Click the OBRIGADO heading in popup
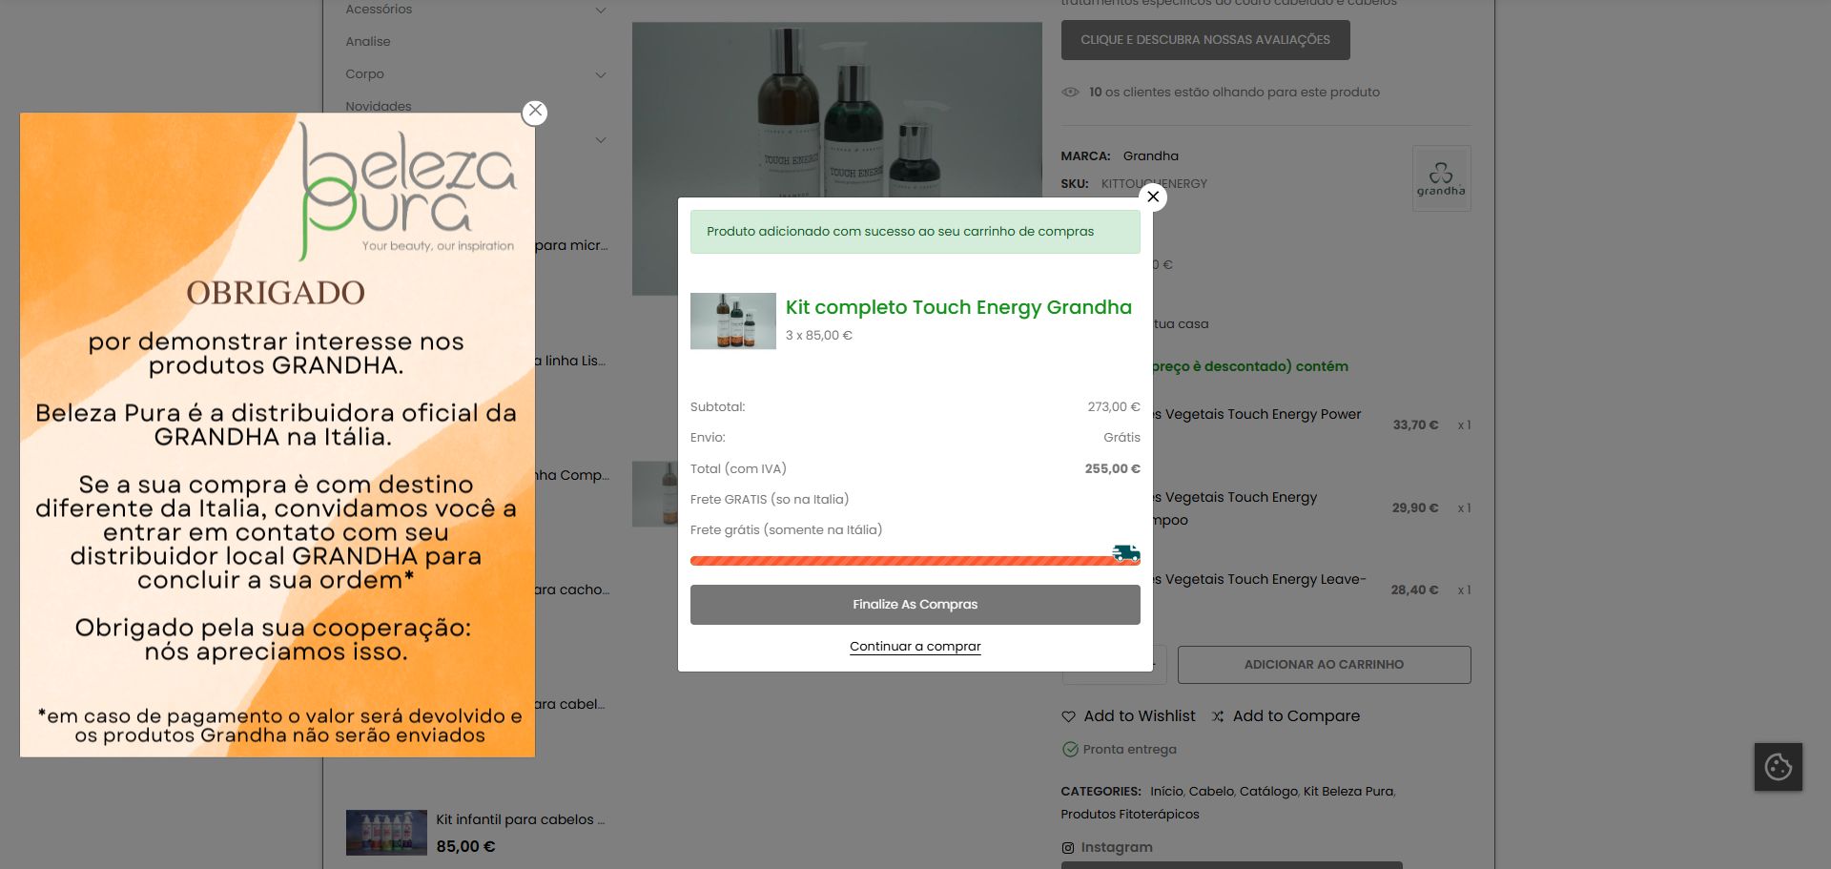 (276, 293)
